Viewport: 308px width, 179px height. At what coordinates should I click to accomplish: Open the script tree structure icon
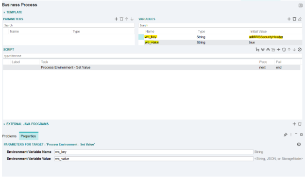point(257,49)
